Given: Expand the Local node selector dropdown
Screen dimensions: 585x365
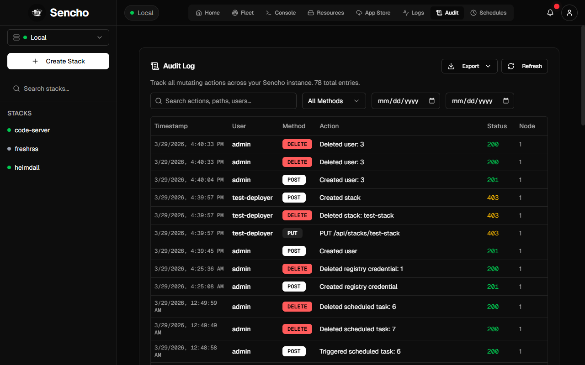Looking at the screenshot, I should tap(58, 37).
